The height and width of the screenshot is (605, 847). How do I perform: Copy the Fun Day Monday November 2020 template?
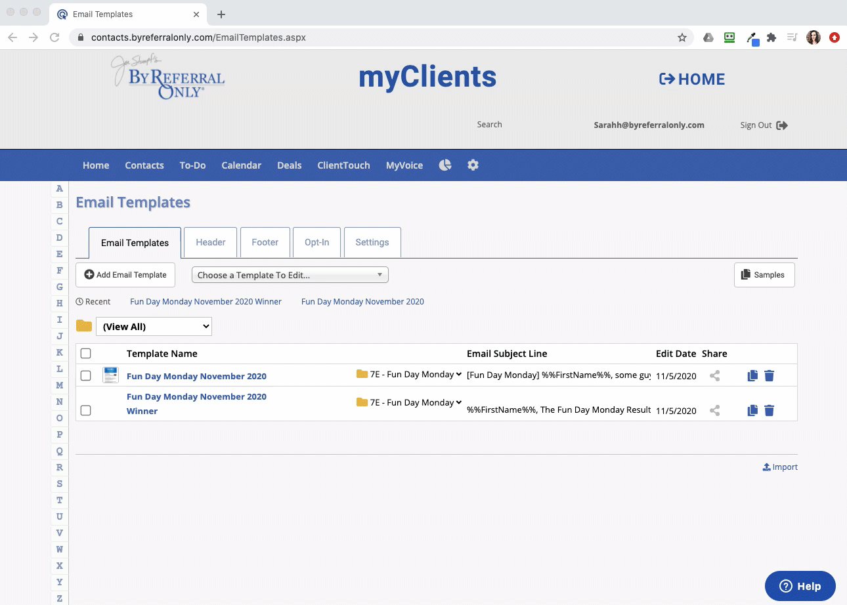coord(752,376)
